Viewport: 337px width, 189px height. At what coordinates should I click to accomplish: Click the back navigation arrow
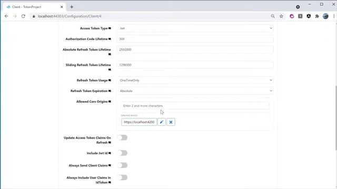coord(6,16)
